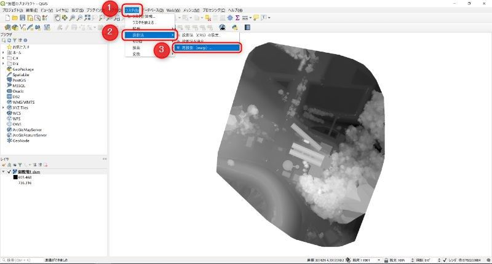Click the EPSG CRS button in status bar
This screenshot has width=492, height=264.
click(473, 260)
